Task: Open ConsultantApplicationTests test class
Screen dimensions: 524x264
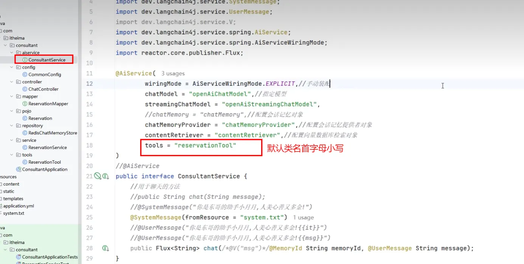Action: (50, 257)
